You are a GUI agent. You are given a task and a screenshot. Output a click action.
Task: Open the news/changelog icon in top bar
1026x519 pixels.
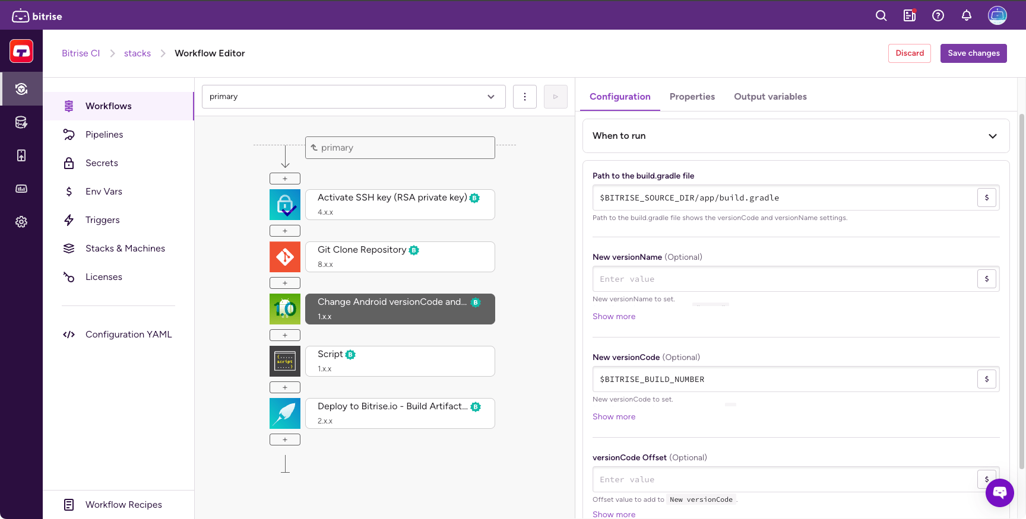(x=910, y=16)
